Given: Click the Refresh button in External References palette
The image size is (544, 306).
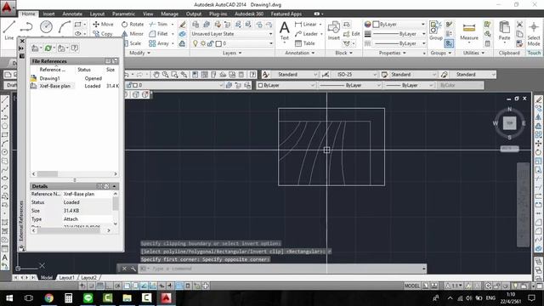Looking at the screenshot, I should tap(48, 48).
